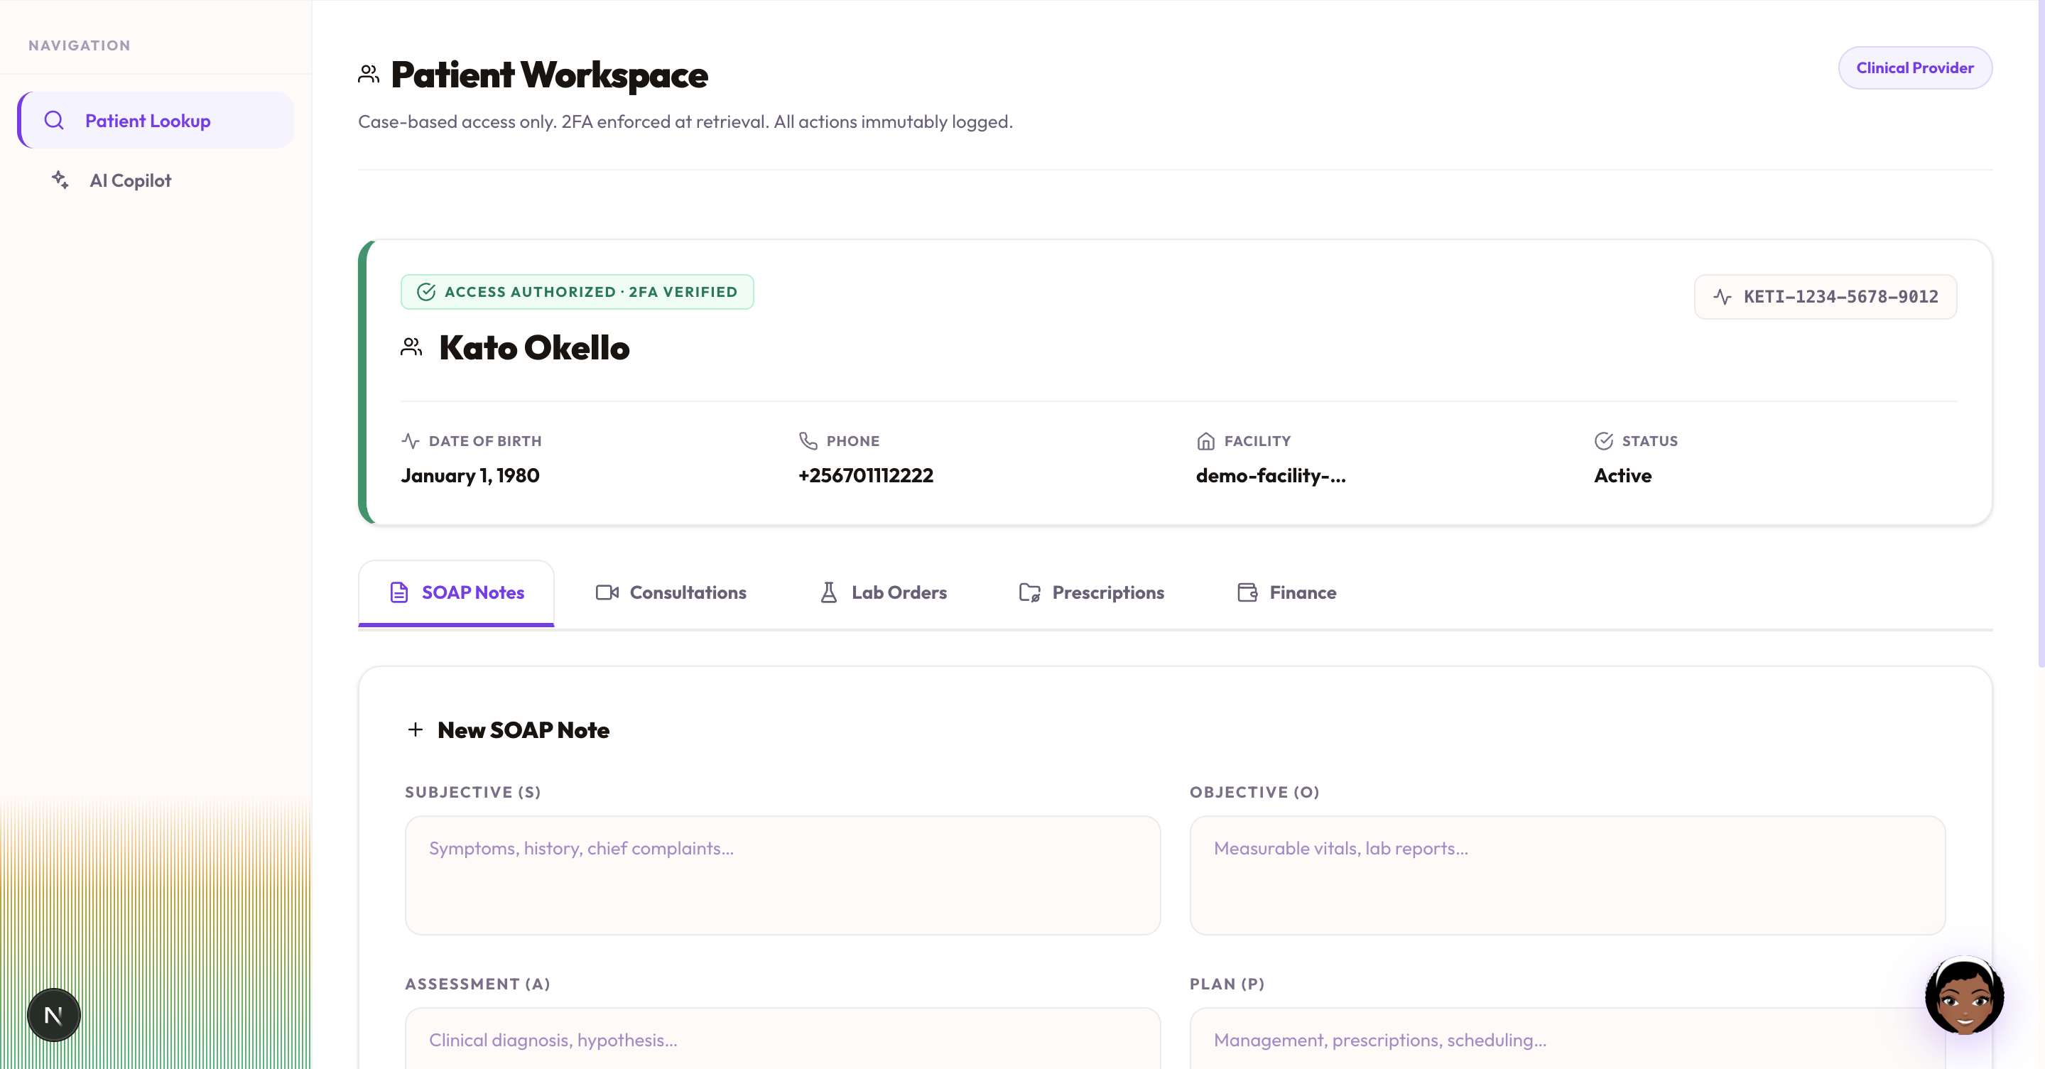Screen dimensions: 2045x1069
Task: Open the Prescriptions tab
Action: 1092,593
